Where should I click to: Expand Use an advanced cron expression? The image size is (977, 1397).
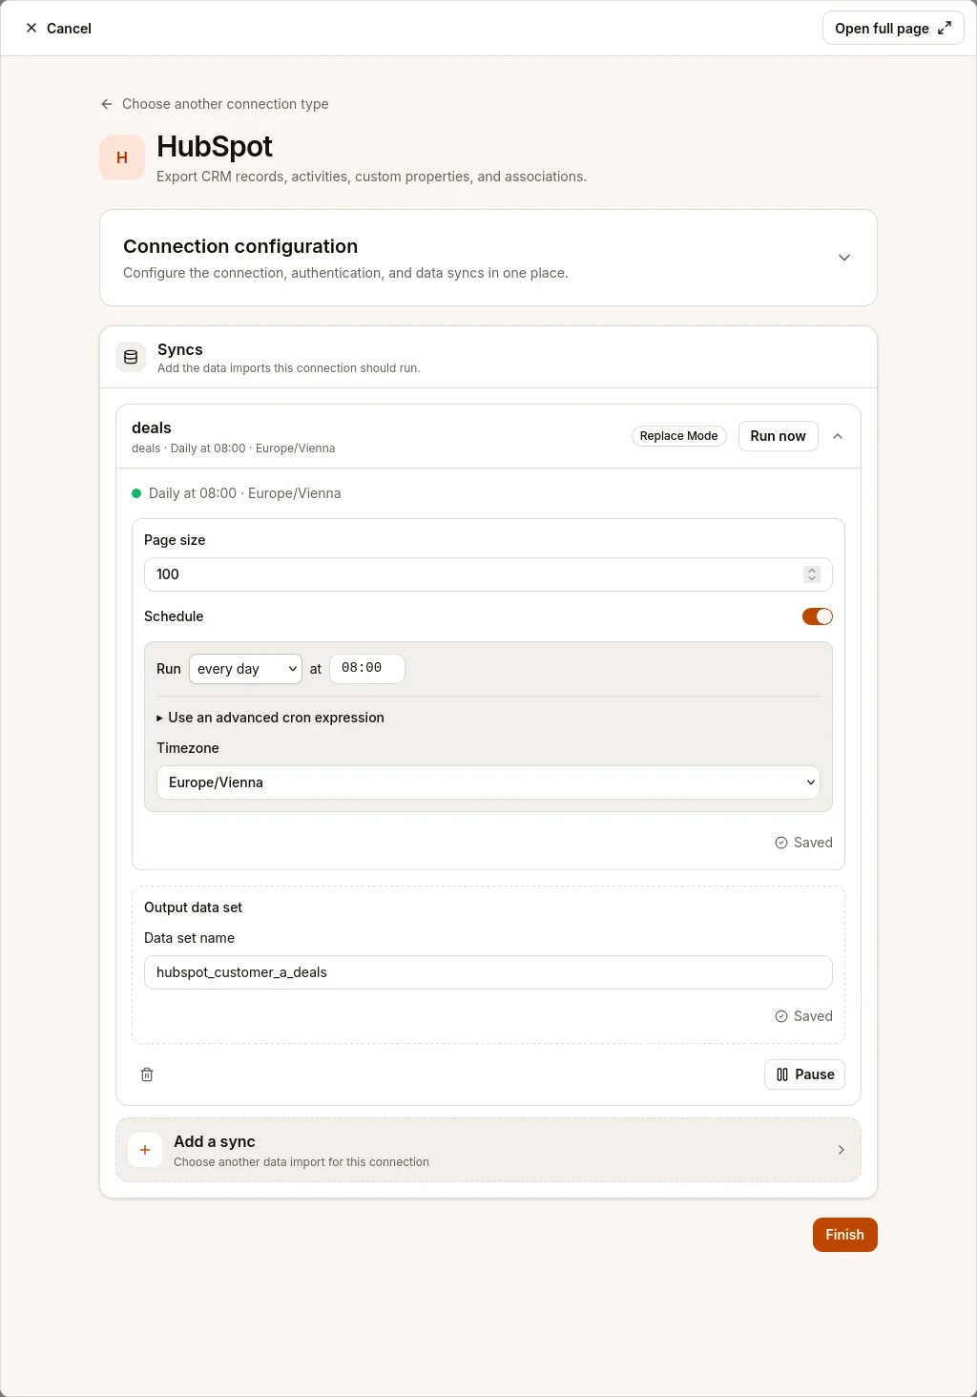click(270, 718)
